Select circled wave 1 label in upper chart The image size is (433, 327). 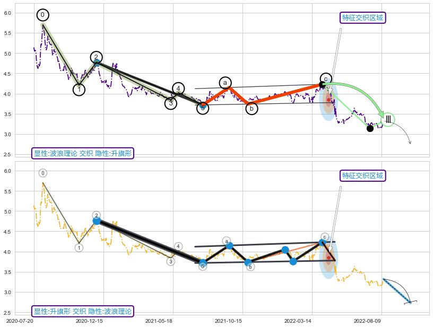click(x=79, y=90)
